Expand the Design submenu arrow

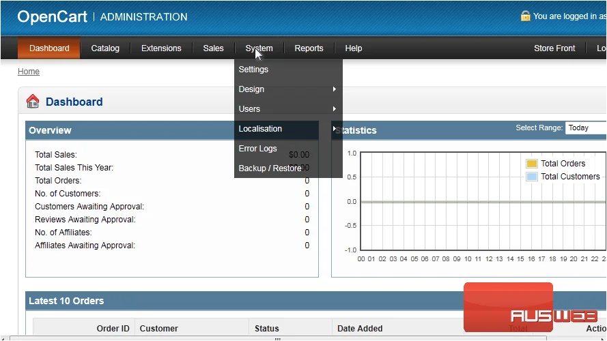point(335,89)
